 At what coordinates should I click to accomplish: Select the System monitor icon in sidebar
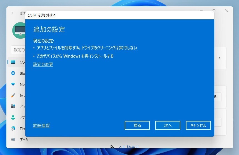point(13,62)
